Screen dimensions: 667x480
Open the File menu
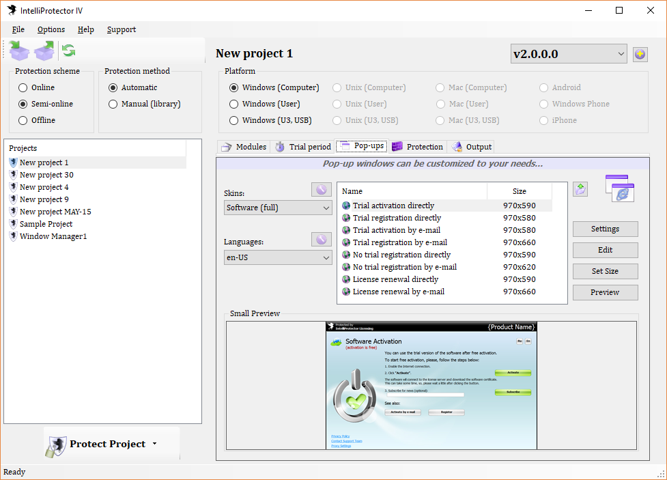point(18,29)
